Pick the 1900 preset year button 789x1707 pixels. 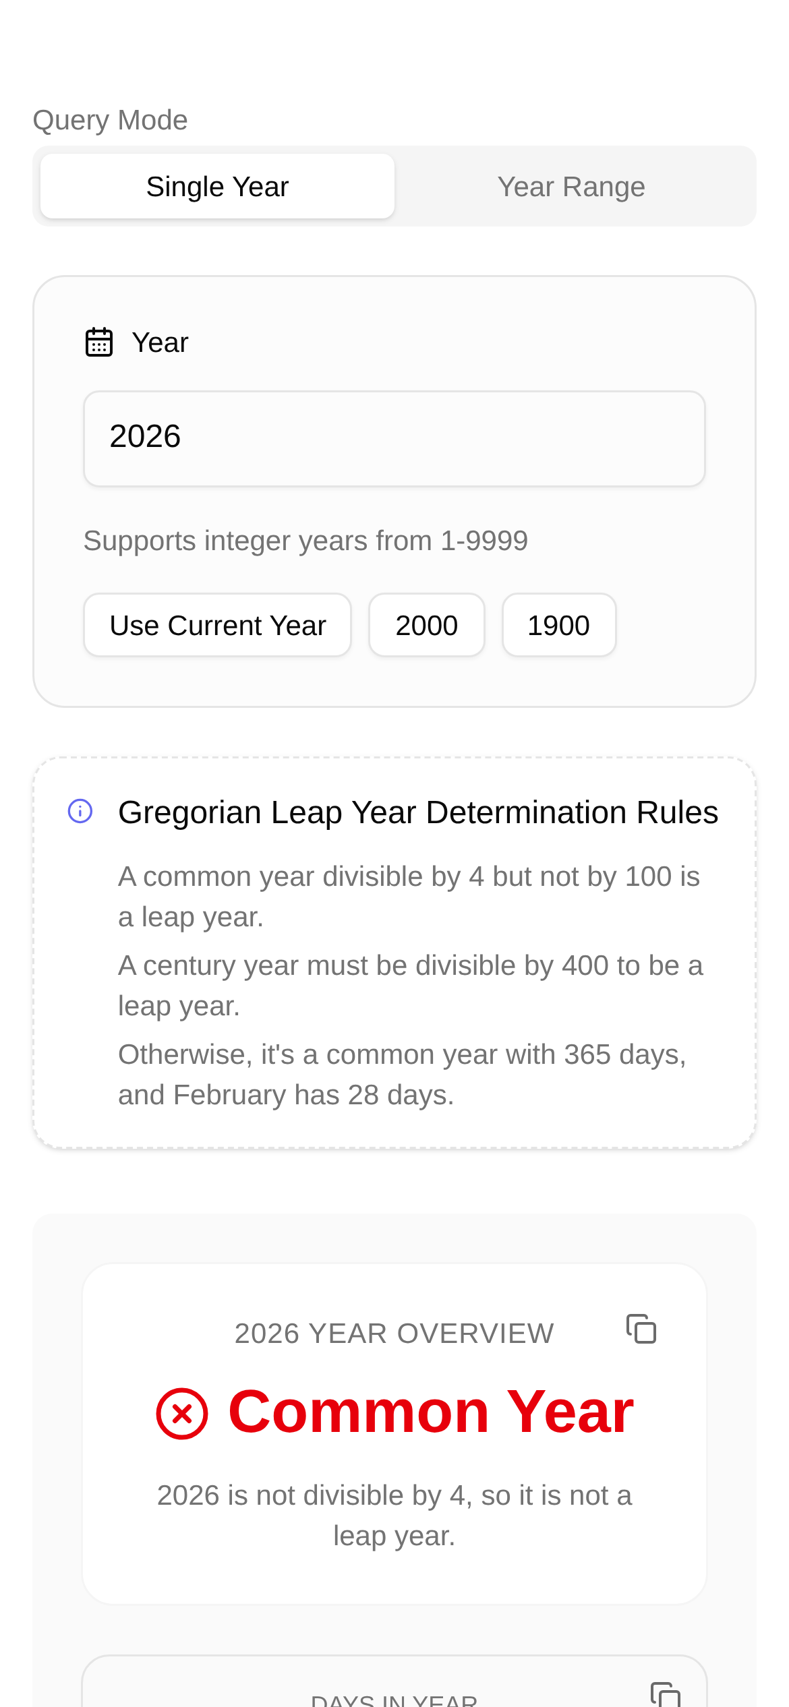click(x=558, y=625)
